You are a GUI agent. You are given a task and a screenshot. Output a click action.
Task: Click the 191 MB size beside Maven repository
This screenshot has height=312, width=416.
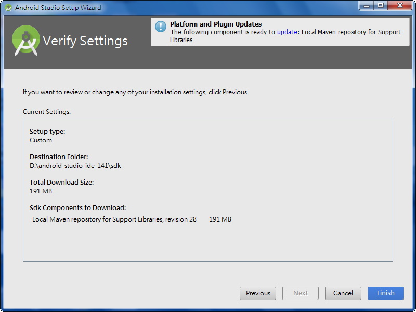(220, 219)
